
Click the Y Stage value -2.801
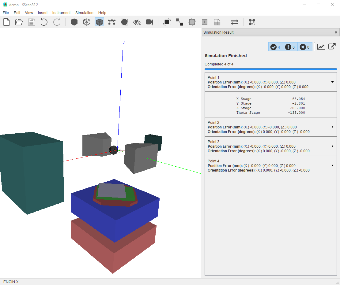[298, 103]
